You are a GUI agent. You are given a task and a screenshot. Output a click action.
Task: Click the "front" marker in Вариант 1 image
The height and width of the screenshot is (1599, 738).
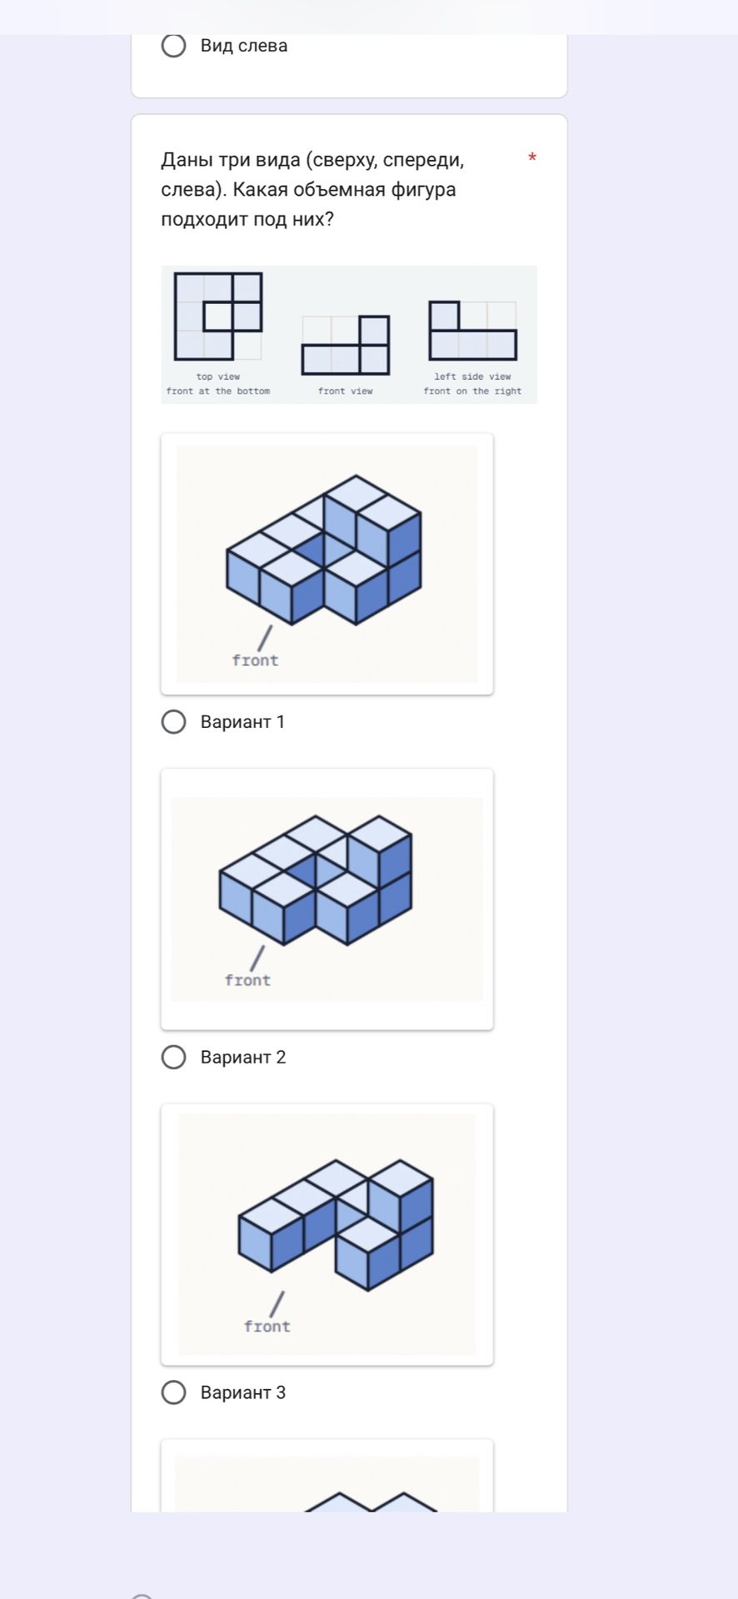tap(255, 660)
